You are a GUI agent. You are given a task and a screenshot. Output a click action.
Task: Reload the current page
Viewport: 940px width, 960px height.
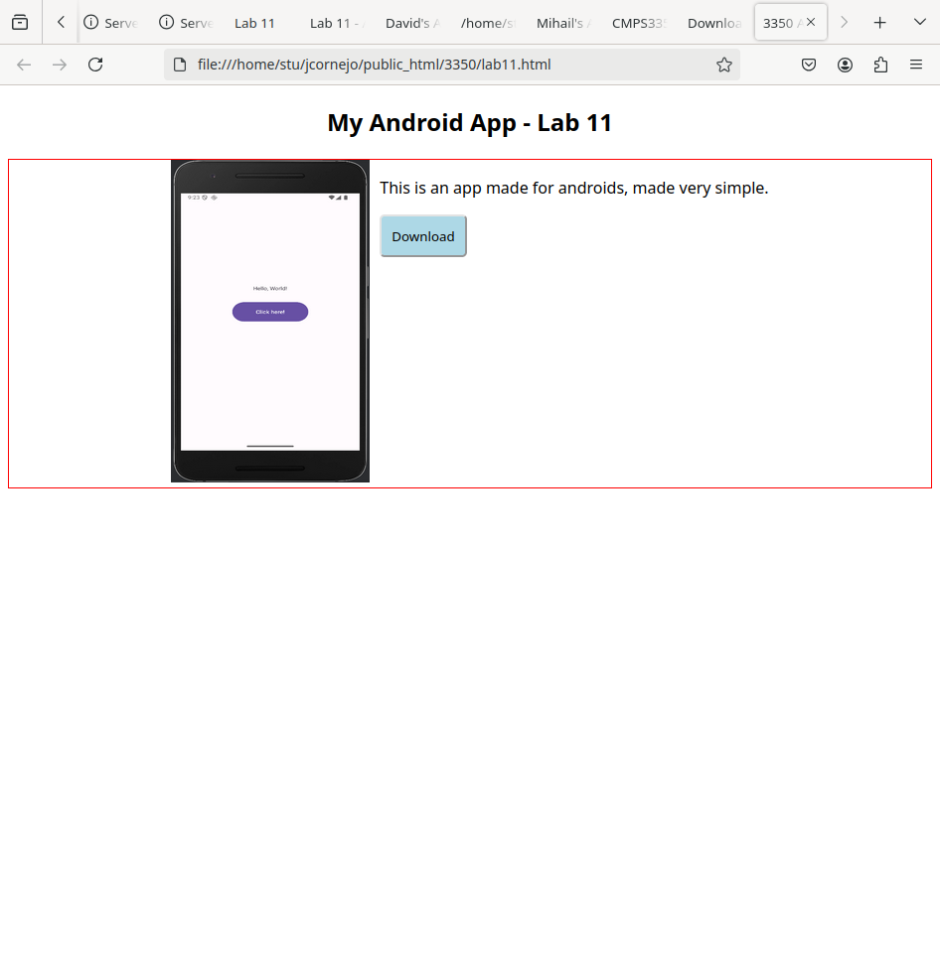tap(95, 65)
